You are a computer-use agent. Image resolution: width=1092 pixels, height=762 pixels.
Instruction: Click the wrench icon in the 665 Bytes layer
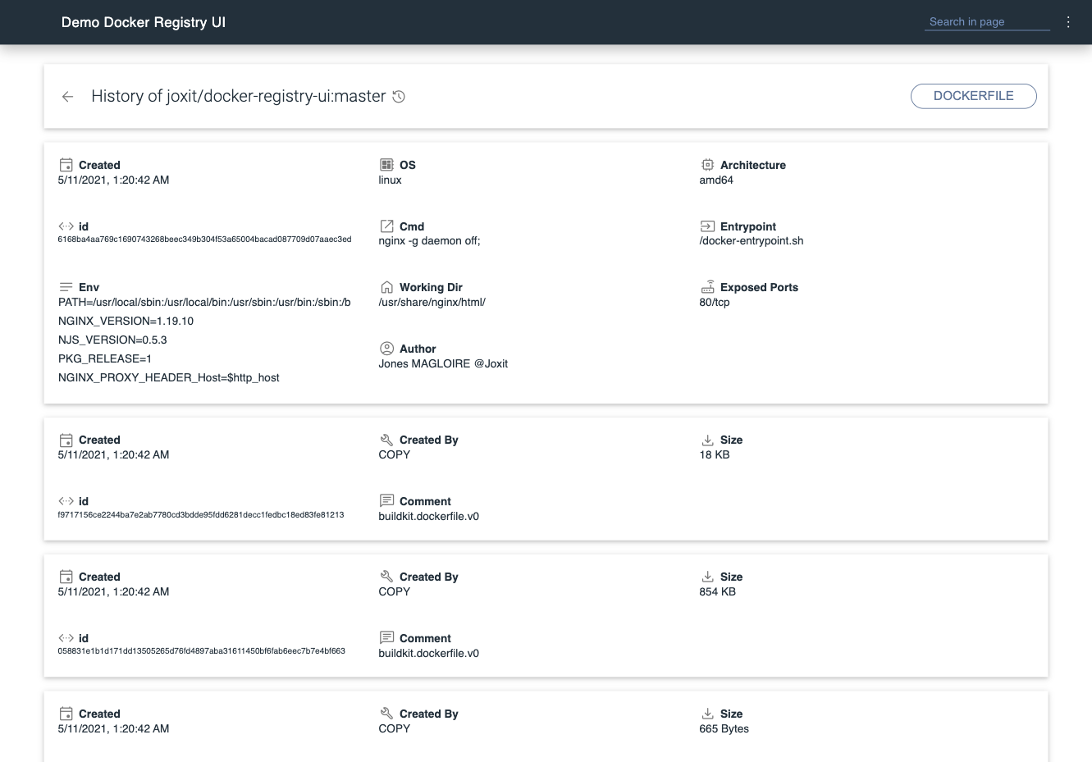387,714
